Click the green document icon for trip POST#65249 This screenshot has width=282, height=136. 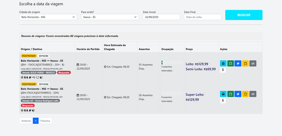pyautogui.click(x=231, y=94)
